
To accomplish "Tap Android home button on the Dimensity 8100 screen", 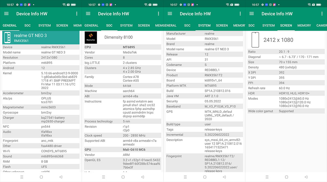I will pos(123,177).
